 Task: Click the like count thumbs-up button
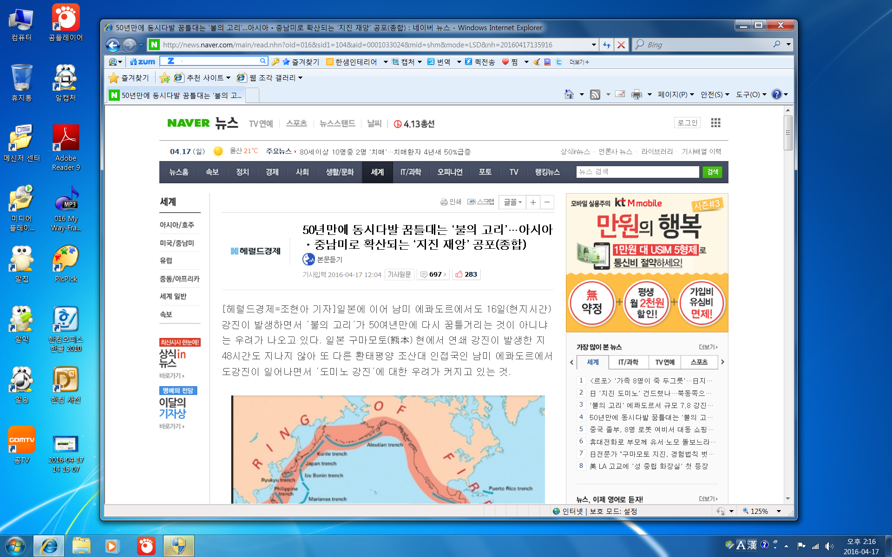point(466,274)
